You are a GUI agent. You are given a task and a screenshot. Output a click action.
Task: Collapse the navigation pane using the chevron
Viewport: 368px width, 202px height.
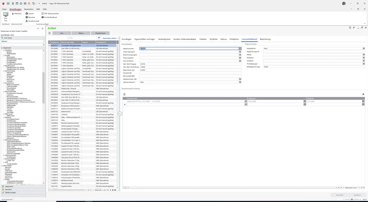pyautogui.click(x=38, y=28)
